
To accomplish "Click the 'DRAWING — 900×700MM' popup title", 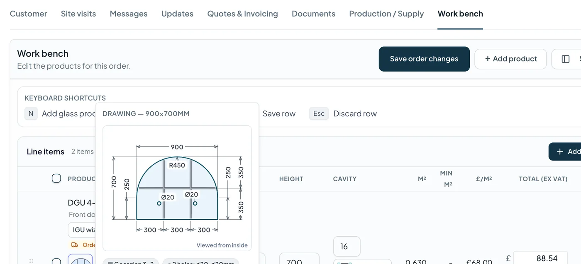I will [146, 113].
